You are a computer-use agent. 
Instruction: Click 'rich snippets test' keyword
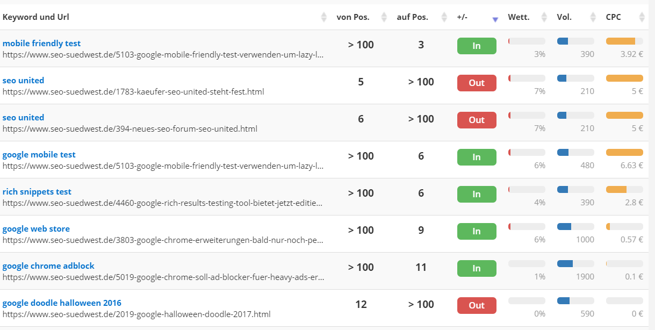coord(37,192)
